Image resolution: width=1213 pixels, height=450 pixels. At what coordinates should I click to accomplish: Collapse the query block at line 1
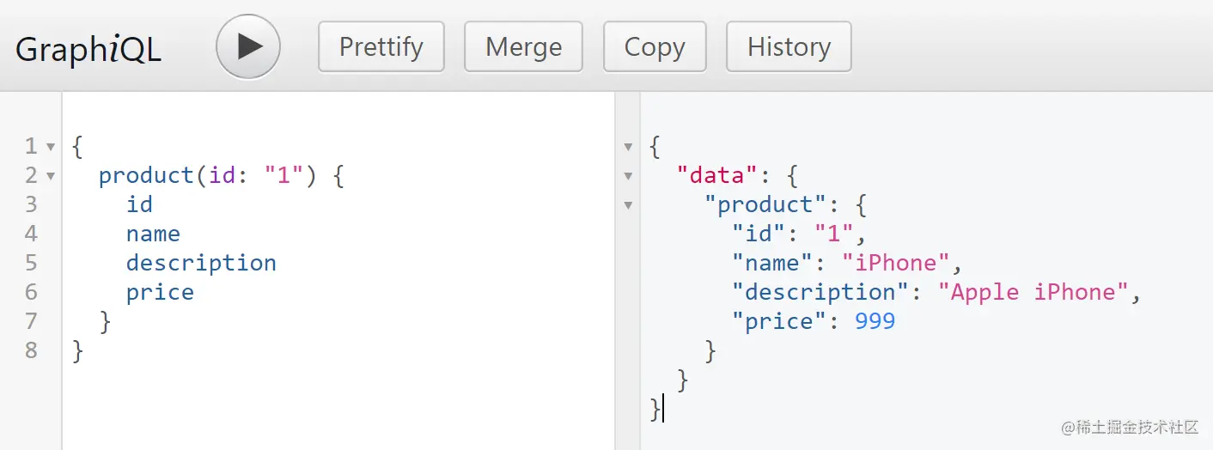point(50,147)
